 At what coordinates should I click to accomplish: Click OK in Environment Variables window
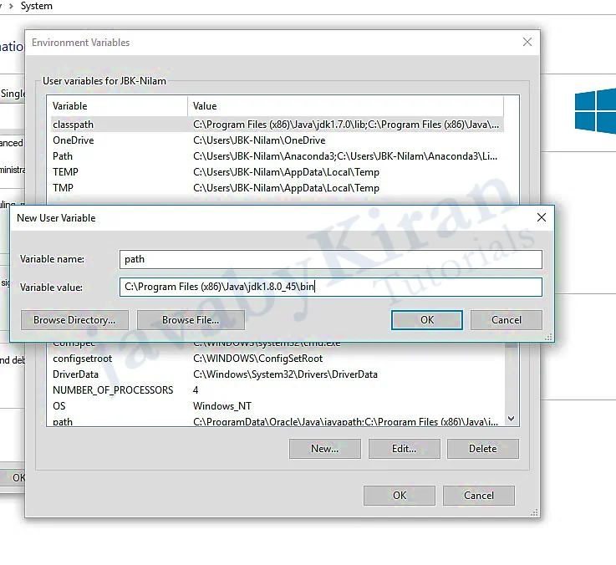coord(400,496)
